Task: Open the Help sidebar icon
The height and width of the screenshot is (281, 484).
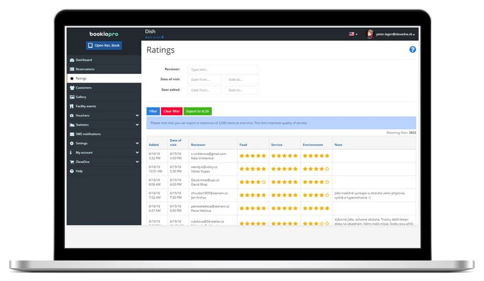Action: [x=71, y=171]
